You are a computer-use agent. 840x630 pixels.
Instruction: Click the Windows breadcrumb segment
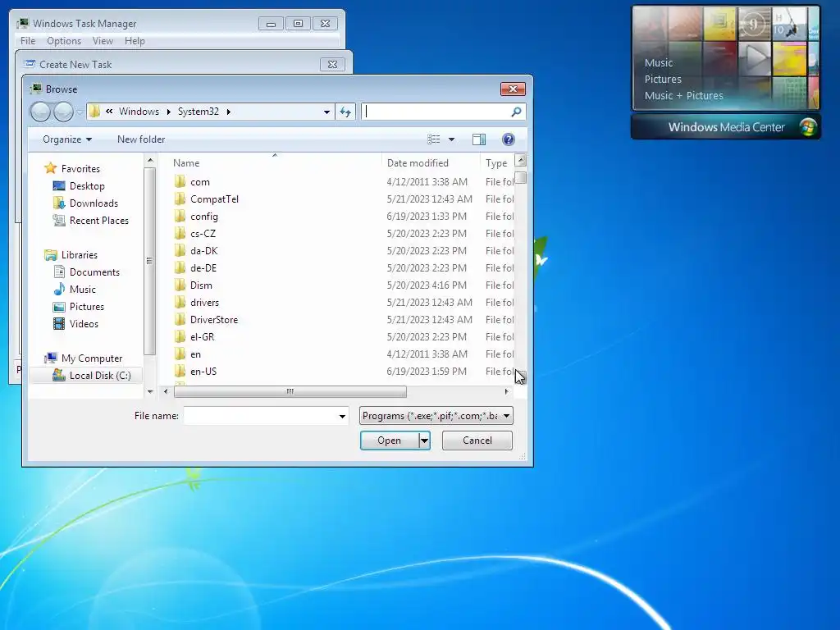click(139, 112)
